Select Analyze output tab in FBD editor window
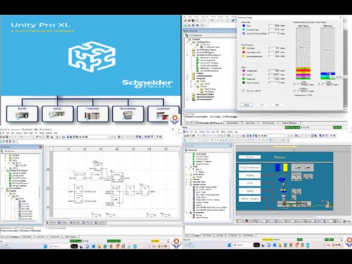Viewport: 352px width, 264px height. click(15, 237)
